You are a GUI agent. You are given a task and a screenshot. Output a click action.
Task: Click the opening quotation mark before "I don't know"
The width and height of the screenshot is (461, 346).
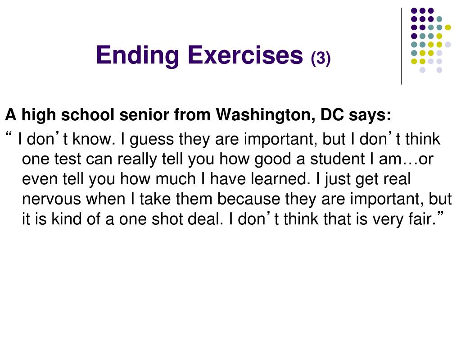(x=9, y=135)
